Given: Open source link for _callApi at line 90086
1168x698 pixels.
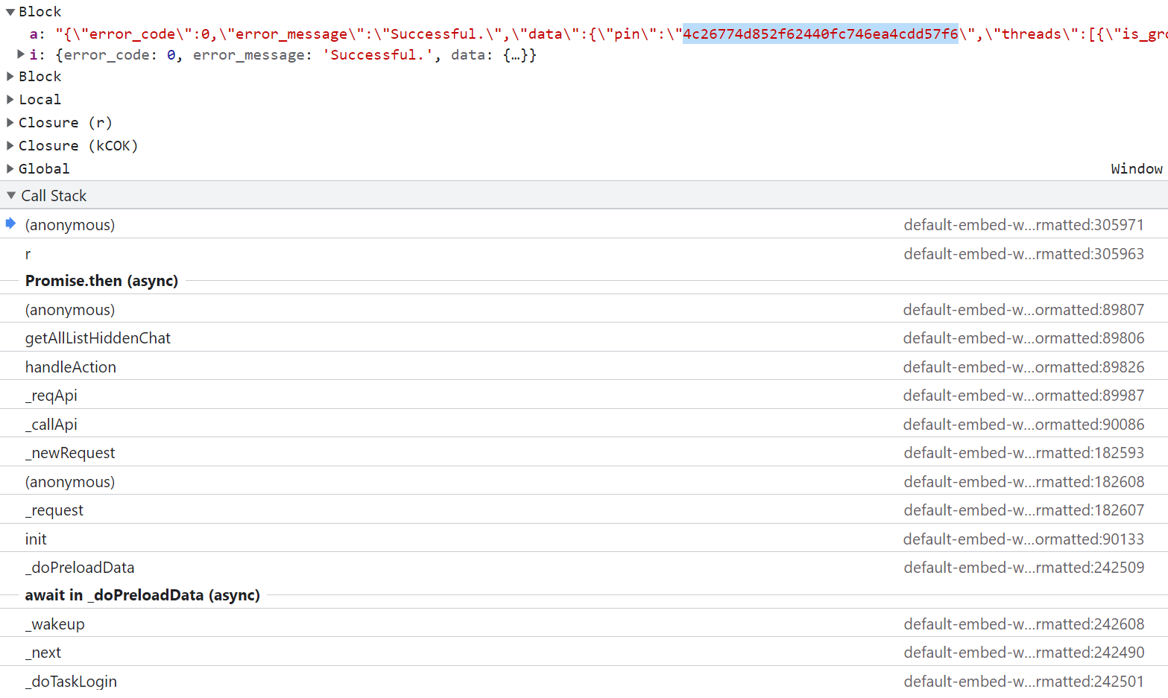Looking at the screenshot, I should click(x=1023, y=425).
